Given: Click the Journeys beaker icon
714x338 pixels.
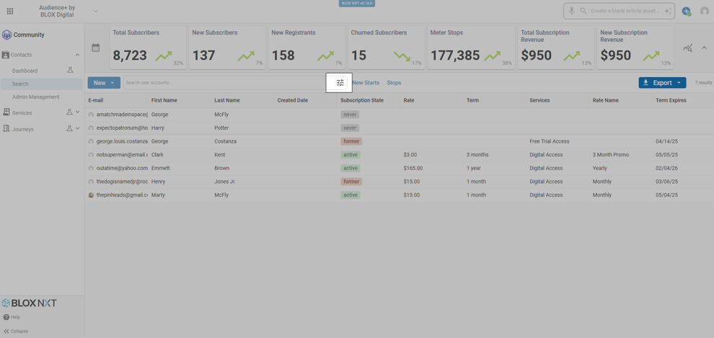Looking at the screenshot, I should pyautogui.click(x=69, y=129).
